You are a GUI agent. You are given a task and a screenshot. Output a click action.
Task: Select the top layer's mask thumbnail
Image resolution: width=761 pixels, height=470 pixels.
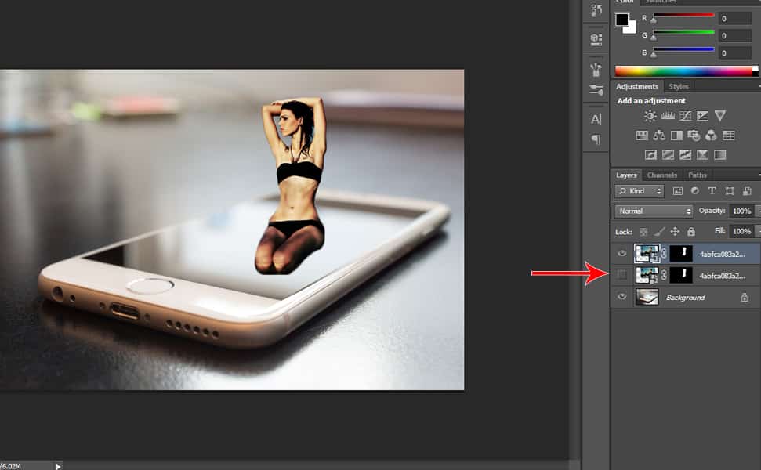(x=681, y=254)
